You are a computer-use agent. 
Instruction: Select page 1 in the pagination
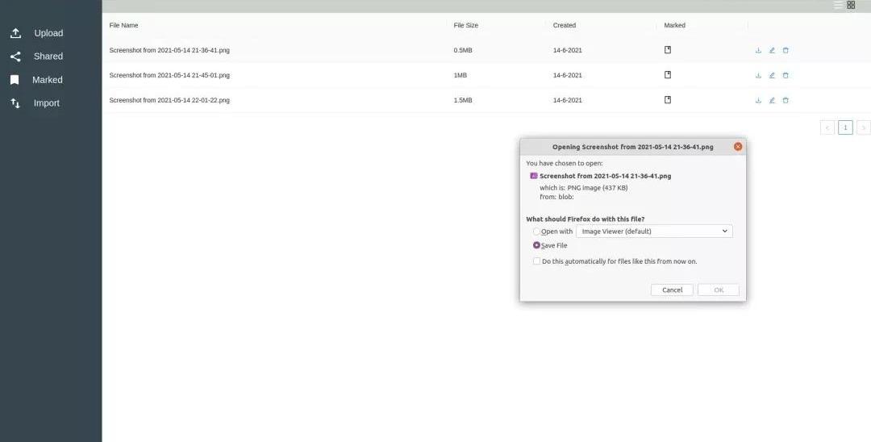[x=845, y=127]
